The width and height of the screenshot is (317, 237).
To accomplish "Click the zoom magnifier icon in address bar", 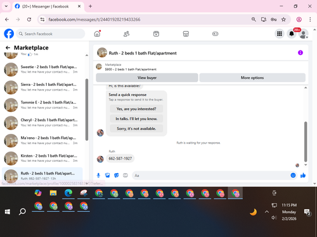I will pyautogui.click(x=254, y=20).
